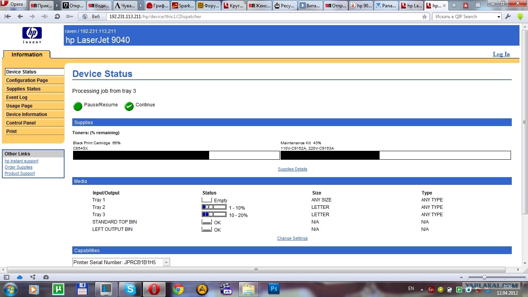Open Control Panel in sidebar
Viewport: 528px width, 297px height.
pyautogui.click(x=34, y=123)
